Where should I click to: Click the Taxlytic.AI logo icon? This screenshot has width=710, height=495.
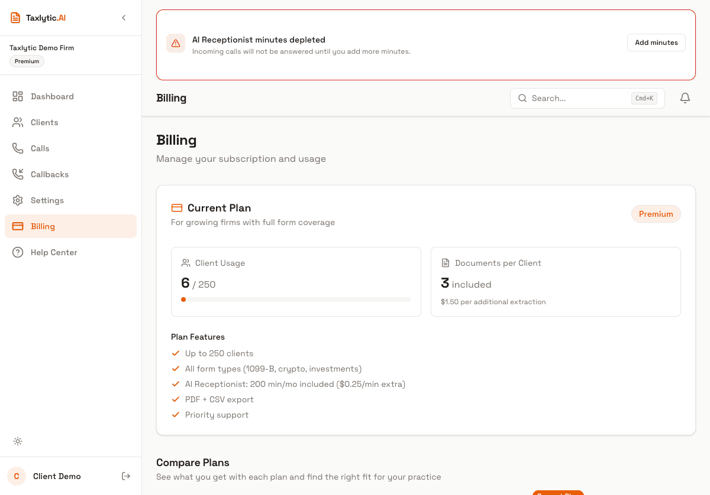point(15,17)
